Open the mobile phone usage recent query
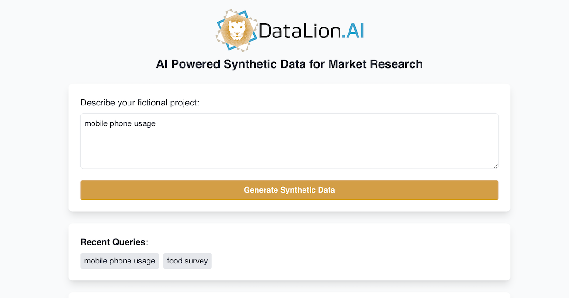The height and width of the screenshot is (298, 569). (x=119, y=261)
